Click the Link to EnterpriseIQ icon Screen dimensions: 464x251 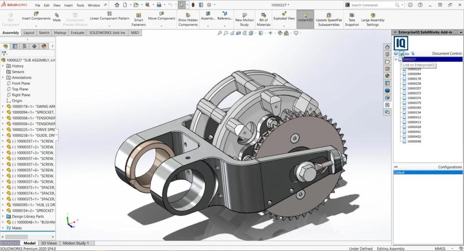[401, 54]
